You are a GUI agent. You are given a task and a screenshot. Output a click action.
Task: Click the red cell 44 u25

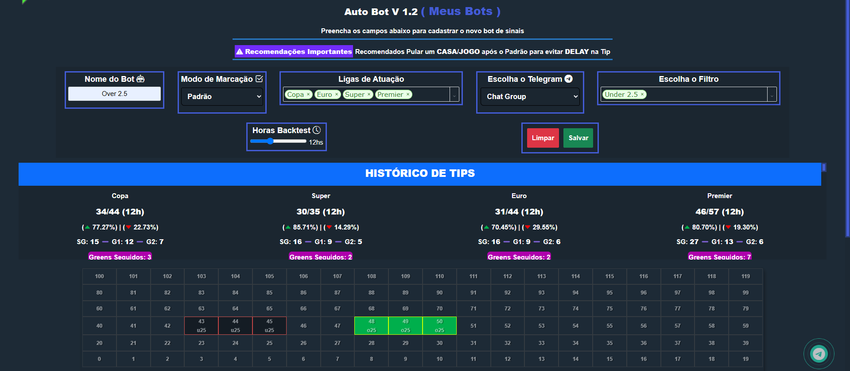[x=235, y=325]
